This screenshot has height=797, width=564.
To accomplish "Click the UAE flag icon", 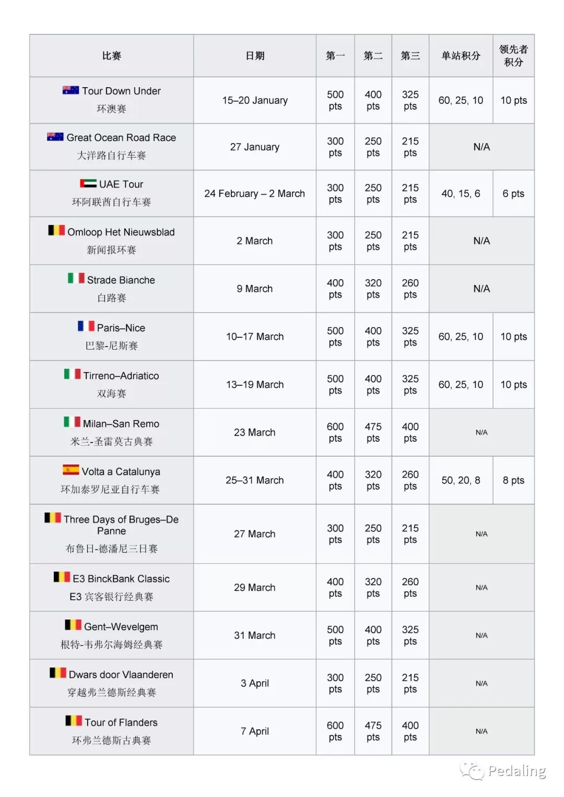I will (x=88, y=184).
